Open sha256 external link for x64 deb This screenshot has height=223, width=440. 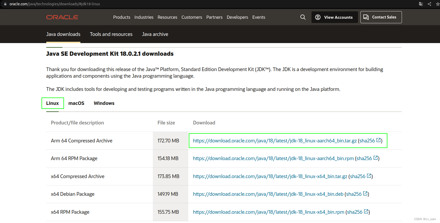(357, 194)
